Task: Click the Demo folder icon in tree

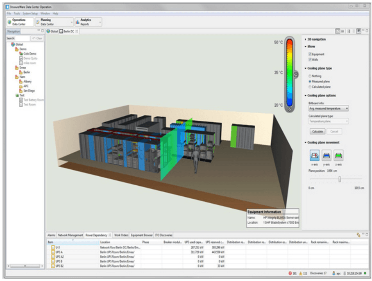Action: pos(17,49)
